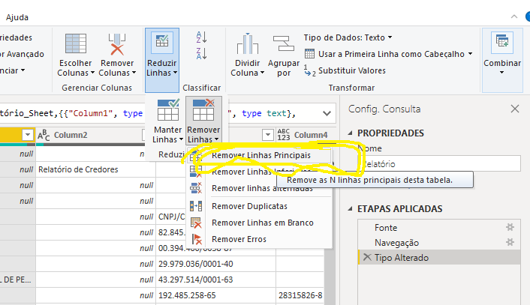Open the Escolher Colunas button

click(x=75, y=55)
